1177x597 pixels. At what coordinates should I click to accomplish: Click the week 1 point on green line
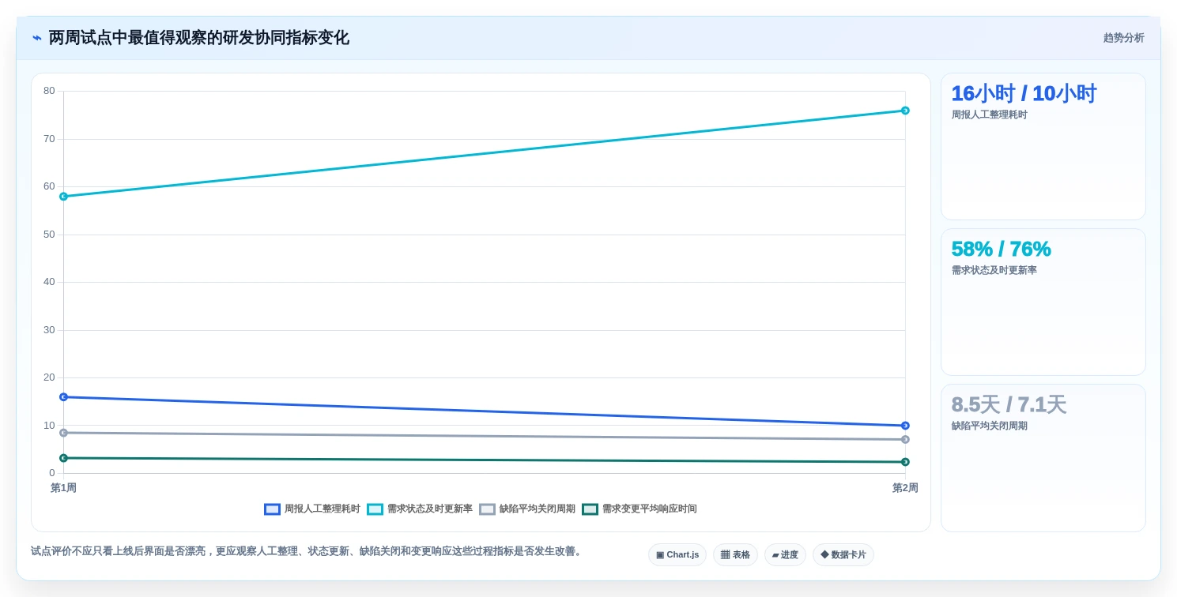point(63,458)
